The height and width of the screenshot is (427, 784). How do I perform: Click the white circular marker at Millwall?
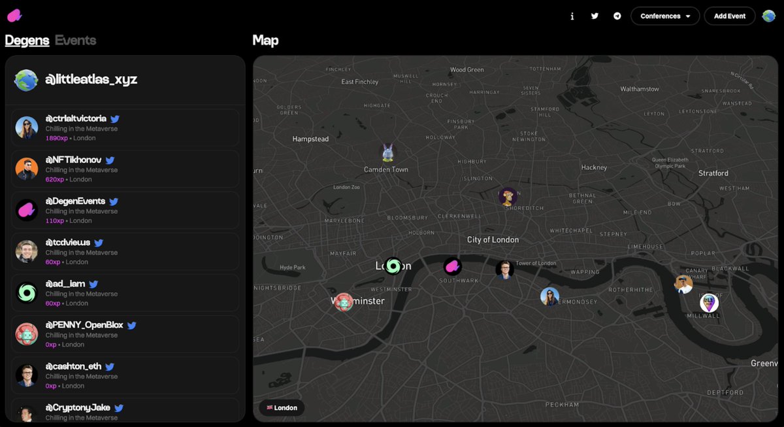[x=709, y=303]
